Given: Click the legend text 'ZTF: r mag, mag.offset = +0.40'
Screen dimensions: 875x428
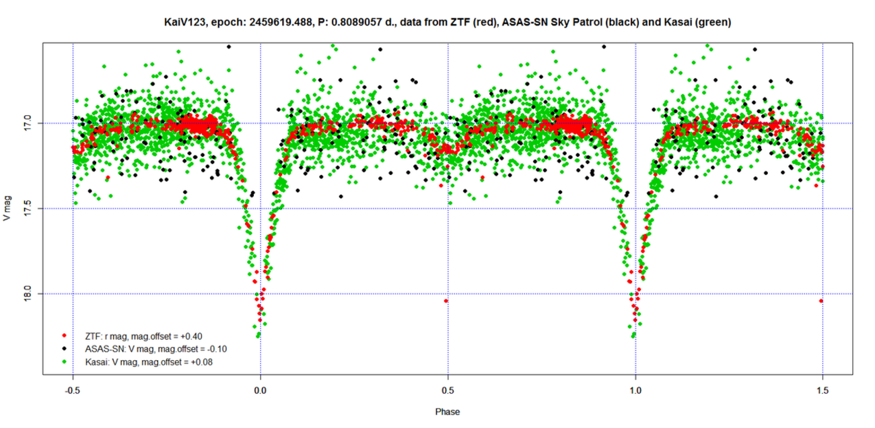Looking at the screenshot, I should coord(143,336).
